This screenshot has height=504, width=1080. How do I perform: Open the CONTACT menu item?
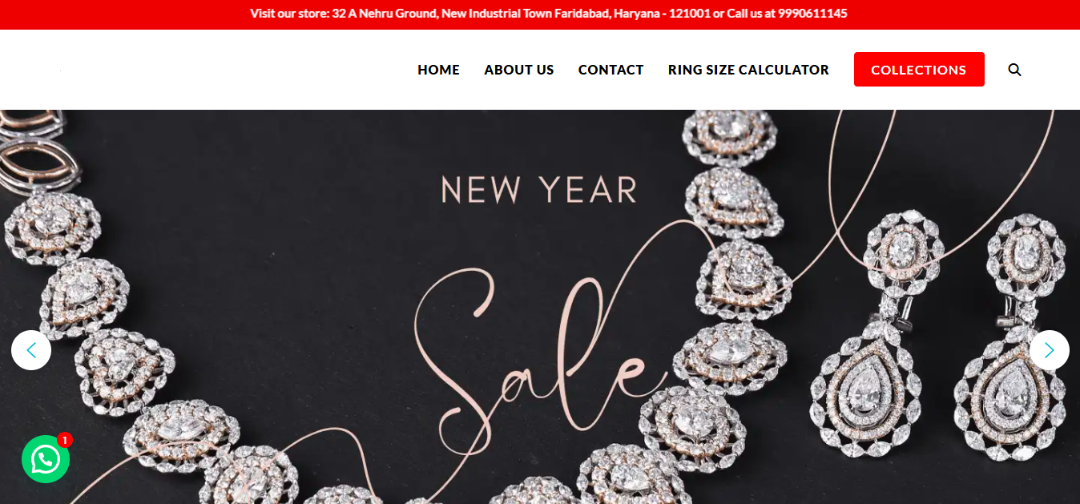tap(611, 70)
